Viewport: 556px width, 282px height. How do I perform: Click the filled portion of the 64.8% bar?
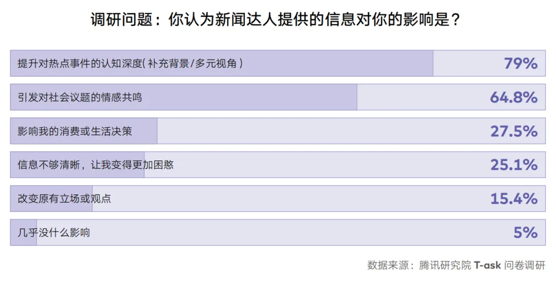[x=184, y=97]
